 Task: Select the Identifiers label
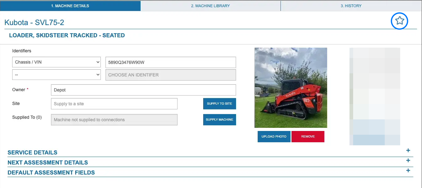click(x=22, y=51)
